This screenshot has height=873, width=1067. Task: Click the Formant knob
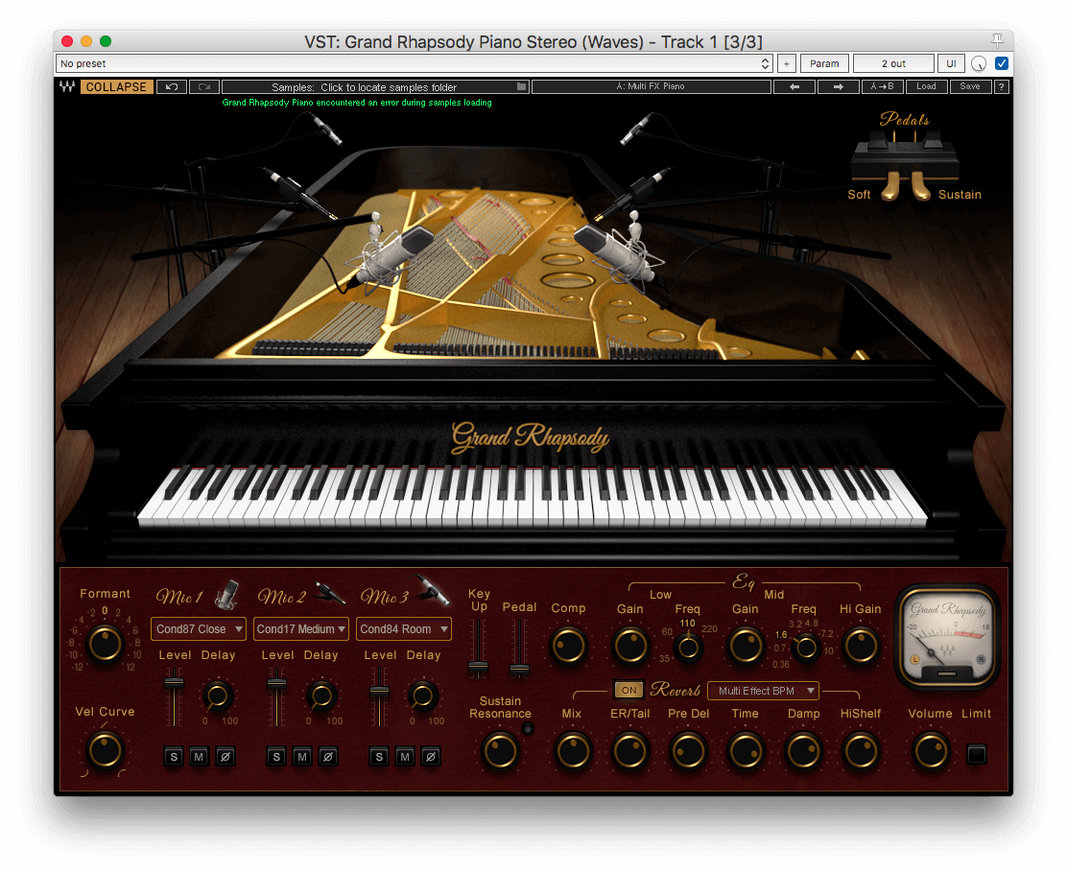105,644
